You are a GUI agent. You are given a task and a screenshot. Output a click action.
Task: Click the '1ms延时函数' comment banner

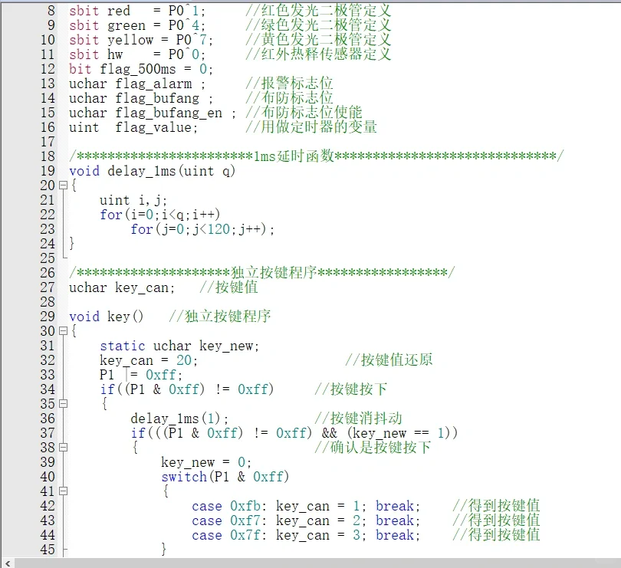click(317, 156)
